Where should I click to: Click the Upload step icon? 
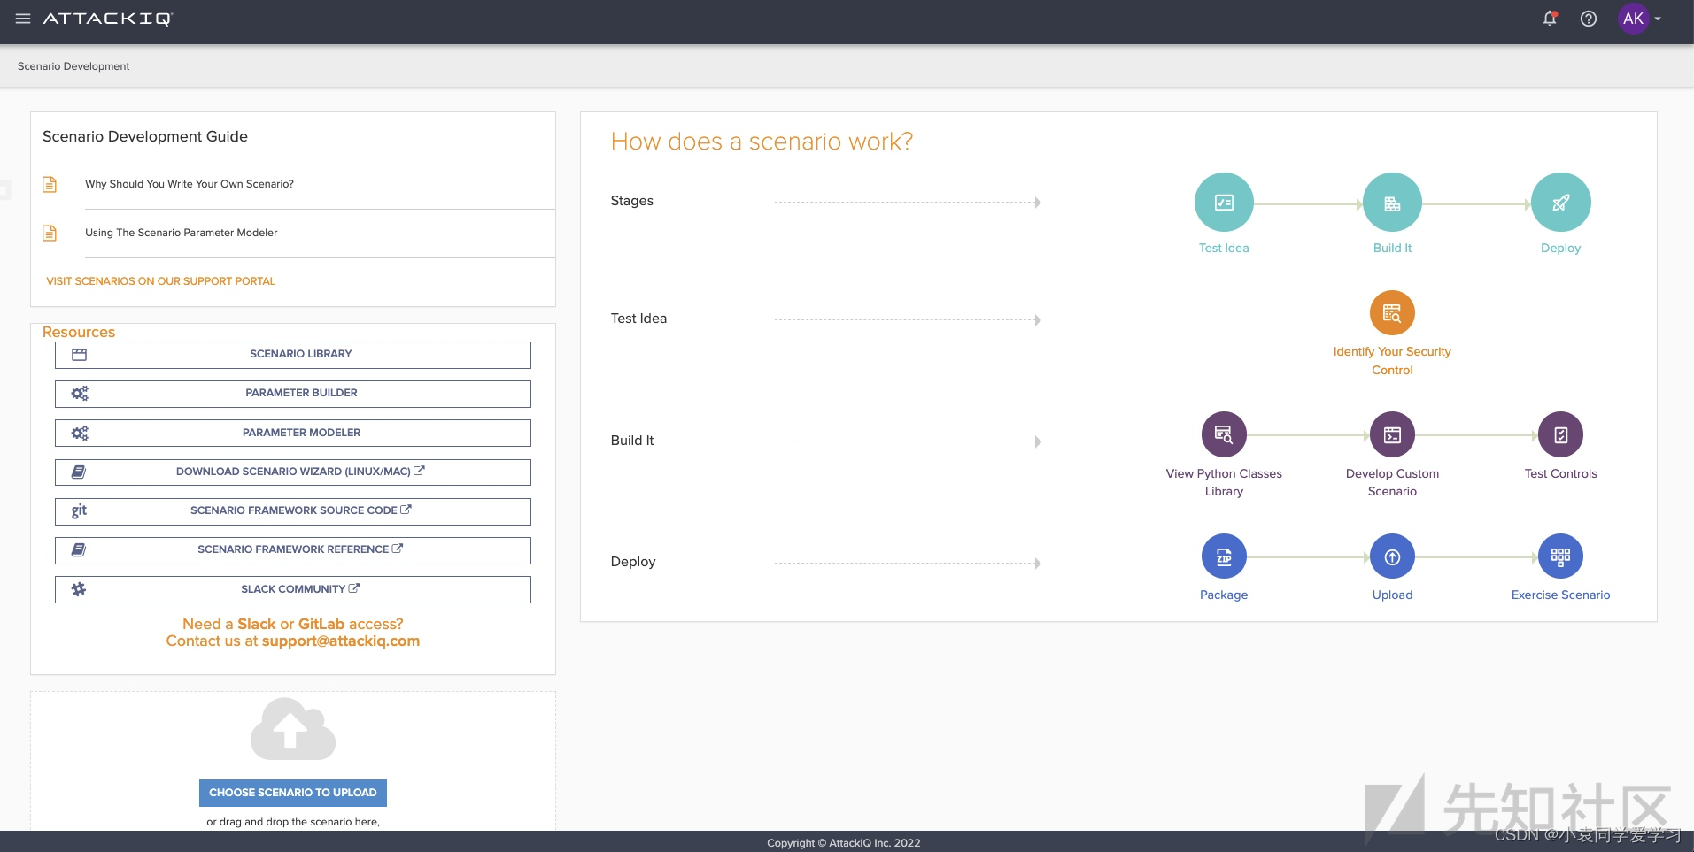coord(1392,556)
